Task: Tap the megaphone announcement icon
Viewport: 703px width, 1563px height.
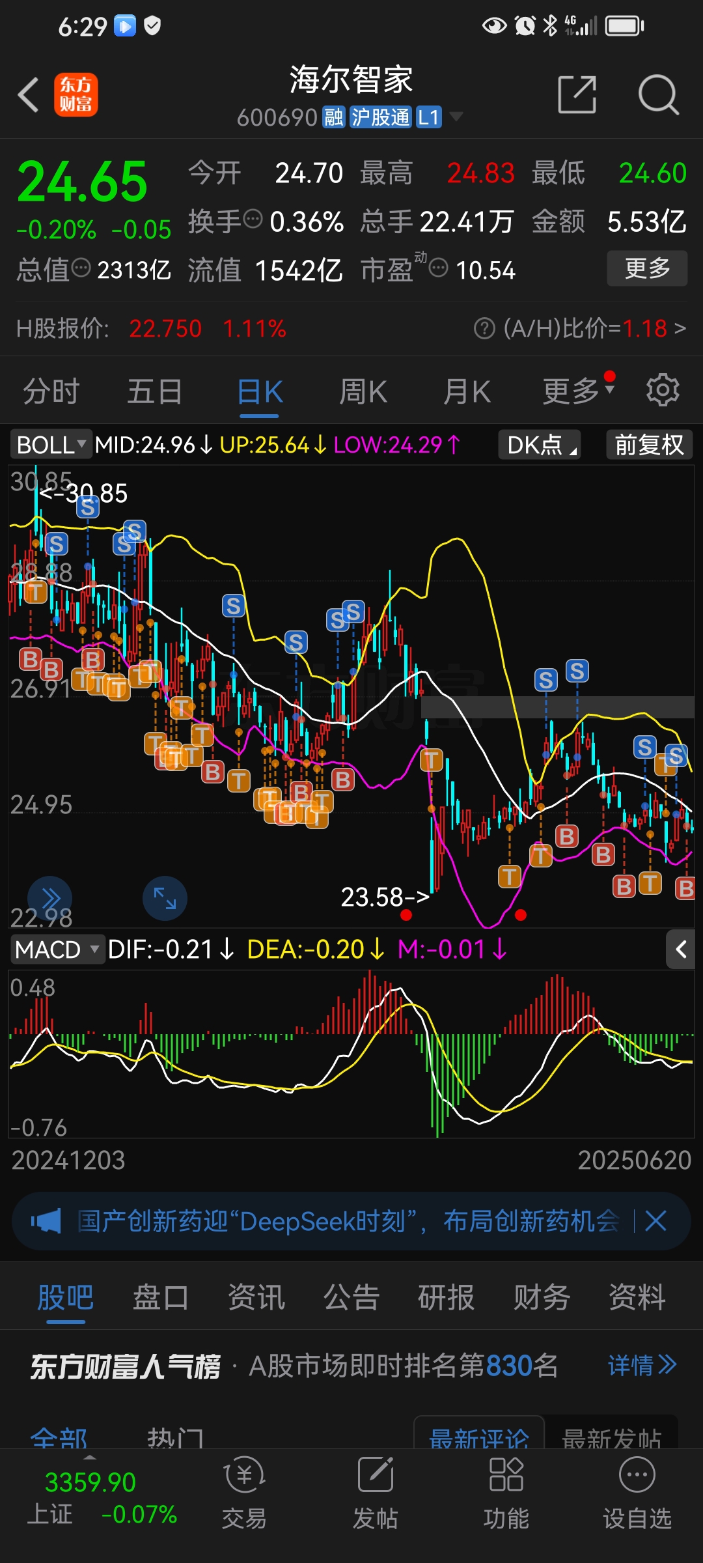Action: (46, 1221)
